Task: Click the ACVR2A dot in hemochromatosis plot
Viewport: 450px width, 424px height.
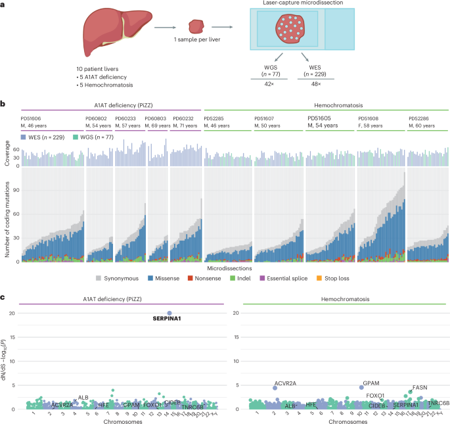Action: (x=275, y=388)
